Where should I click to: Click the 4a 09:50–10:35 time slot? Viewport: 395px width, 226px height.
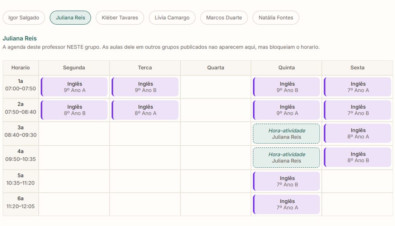(21, 157)
